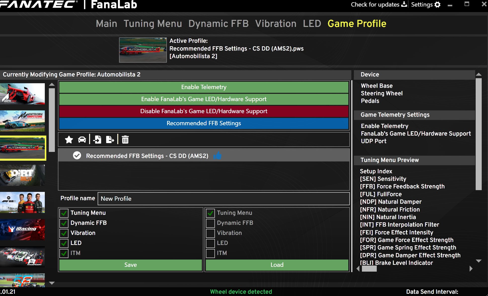Open the LED tab

[312, 24]
